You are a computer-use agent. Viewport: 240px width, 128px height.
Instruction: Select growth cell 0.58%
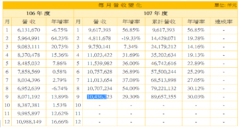coord(60,72)
